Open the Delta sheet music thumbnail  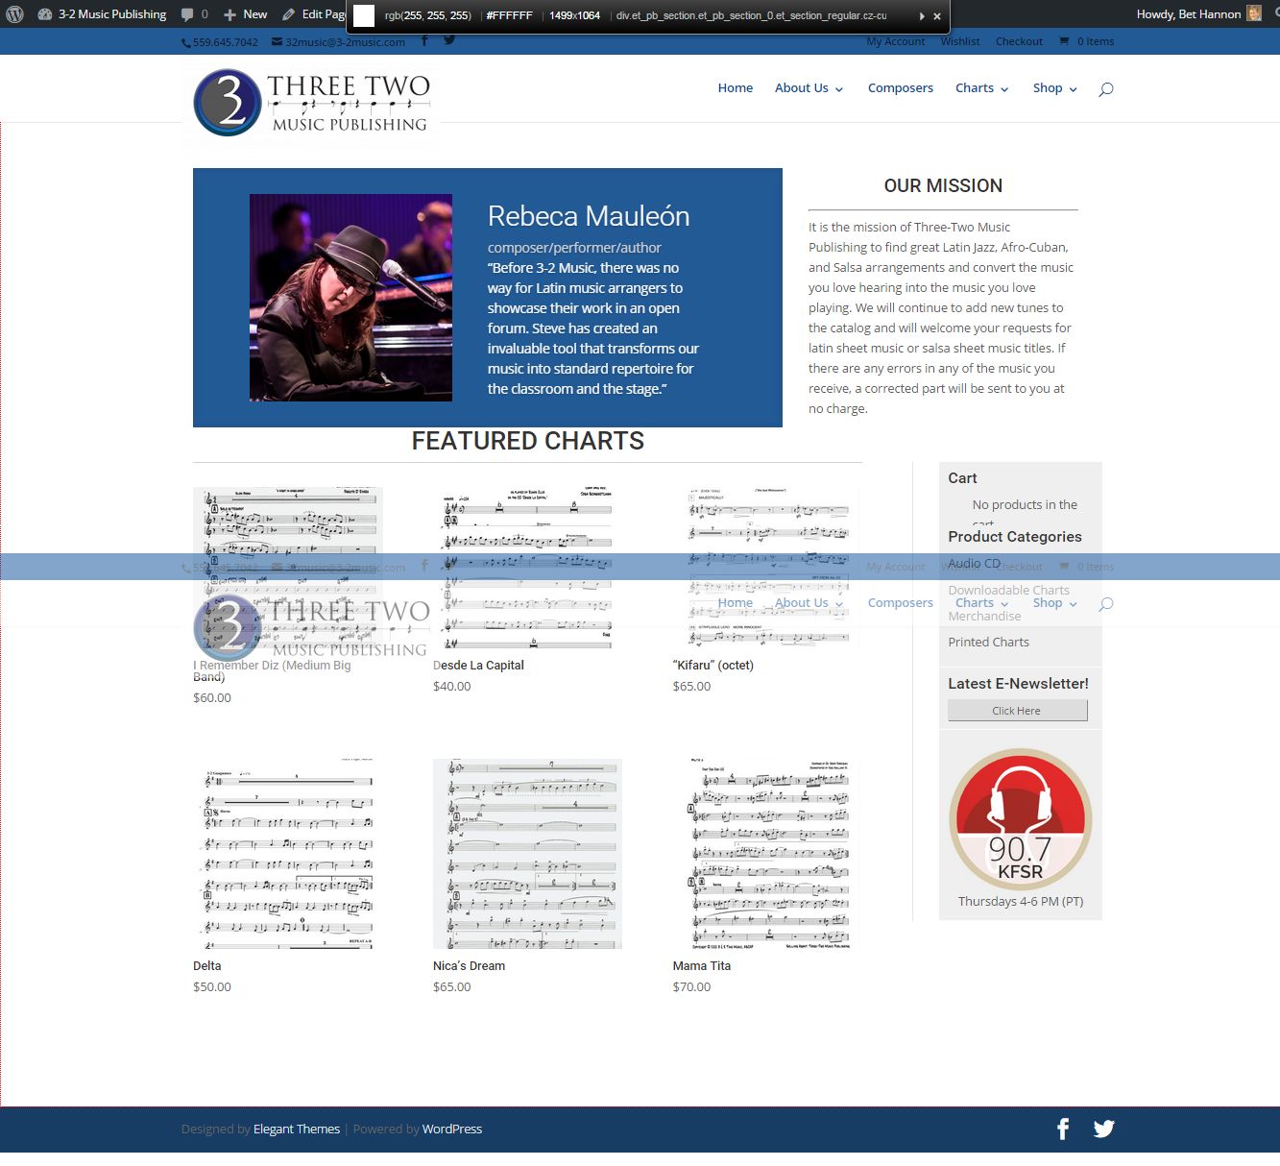(288, 854)
